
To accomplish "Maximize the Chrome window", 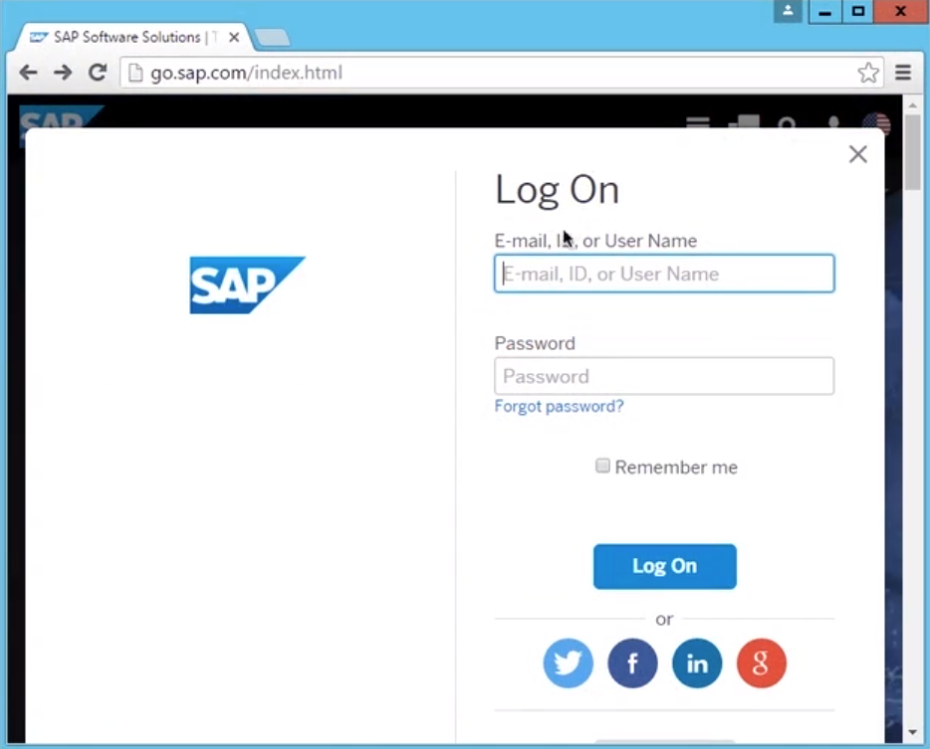I will (857, 11).
